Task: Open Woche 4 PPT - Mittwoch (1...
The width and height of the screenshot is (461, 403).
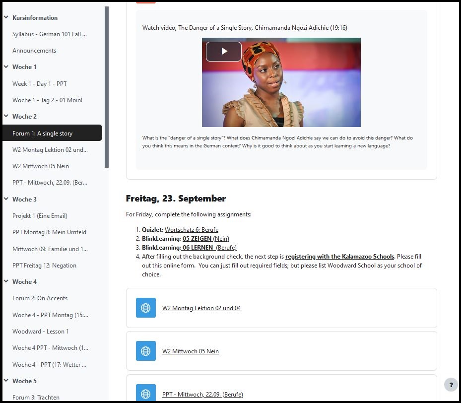Action: pyautogui.click(x=50, y=348)
